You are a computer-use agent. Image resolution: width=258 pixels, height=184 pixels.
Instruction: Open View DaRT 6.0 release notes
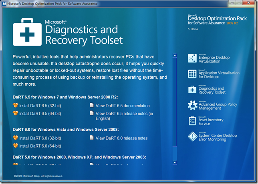coord(121,138)
